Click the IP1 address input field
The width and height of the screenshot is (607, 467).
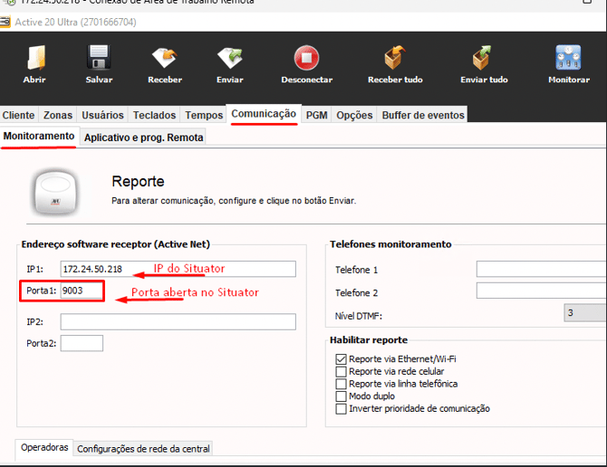(x=178, y=269)
